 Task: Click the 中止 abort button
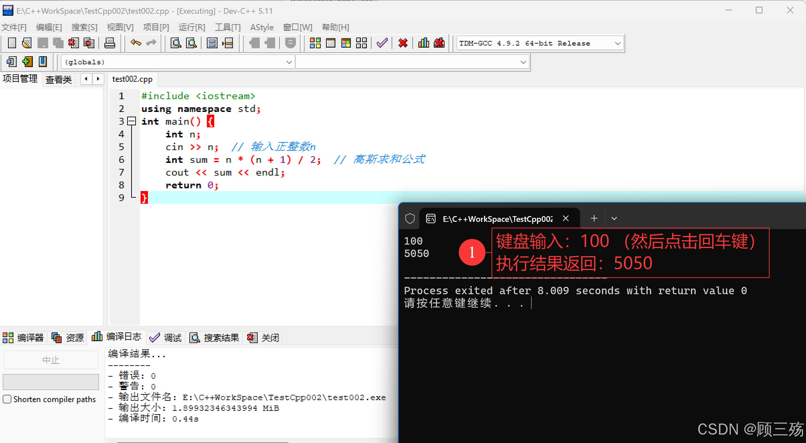[x=51, y=360]
